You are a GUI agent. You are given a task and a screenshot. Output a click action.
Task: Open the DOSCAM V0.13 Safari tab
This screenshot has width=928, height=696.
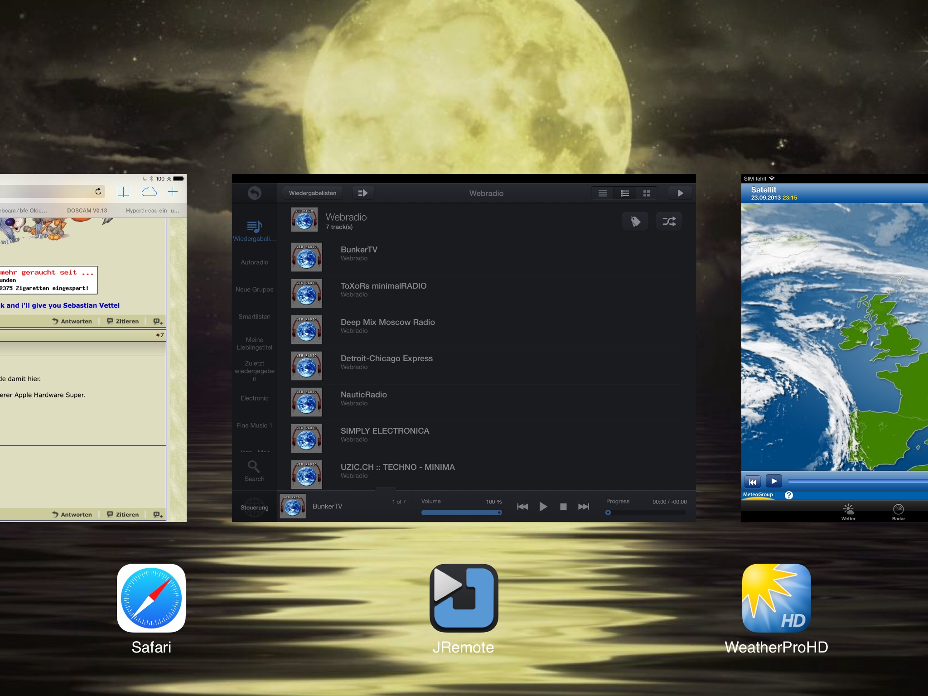click(87, 211)
